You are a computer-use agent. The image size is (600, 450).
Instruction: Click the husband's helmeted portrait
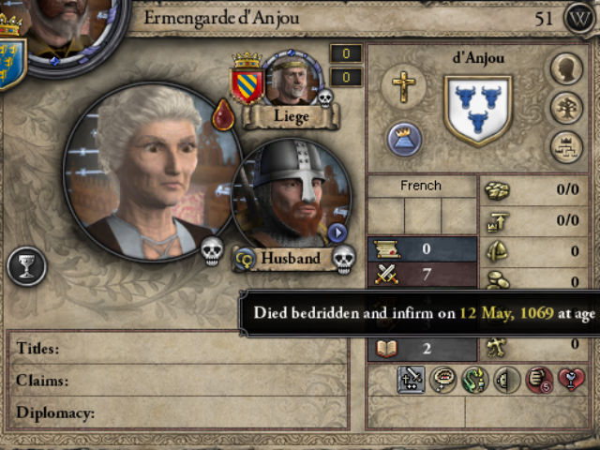pyautogui.click(x=292, y=194)
